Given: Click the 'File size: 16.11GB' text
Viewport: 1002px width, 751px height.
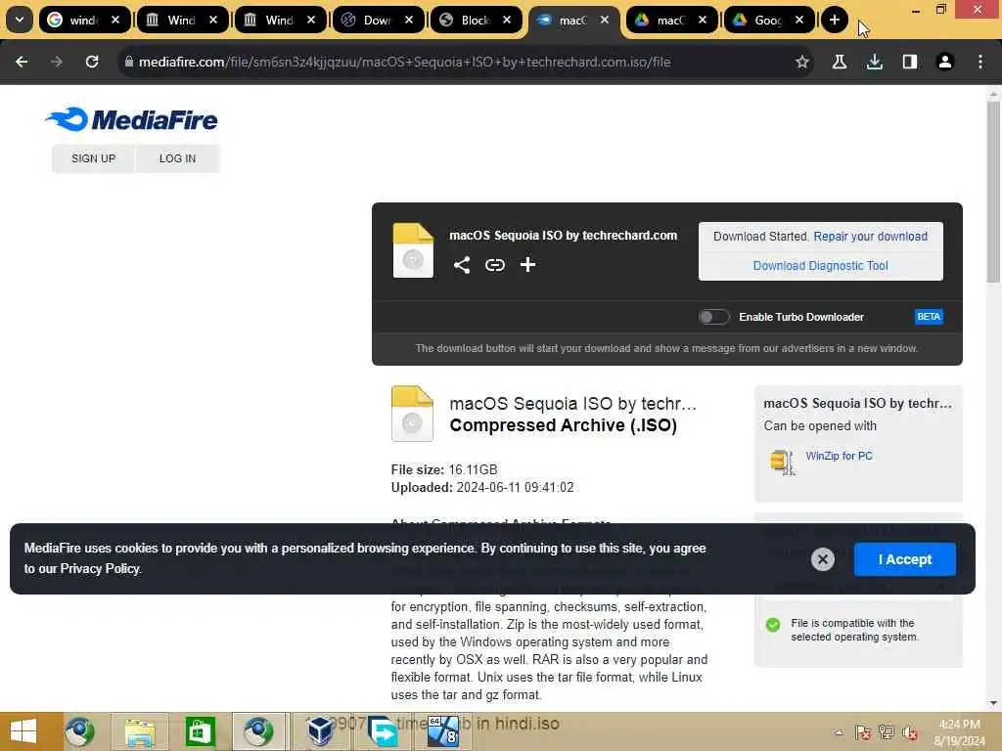Looking at the screenshot, I should tap(444, 470).
